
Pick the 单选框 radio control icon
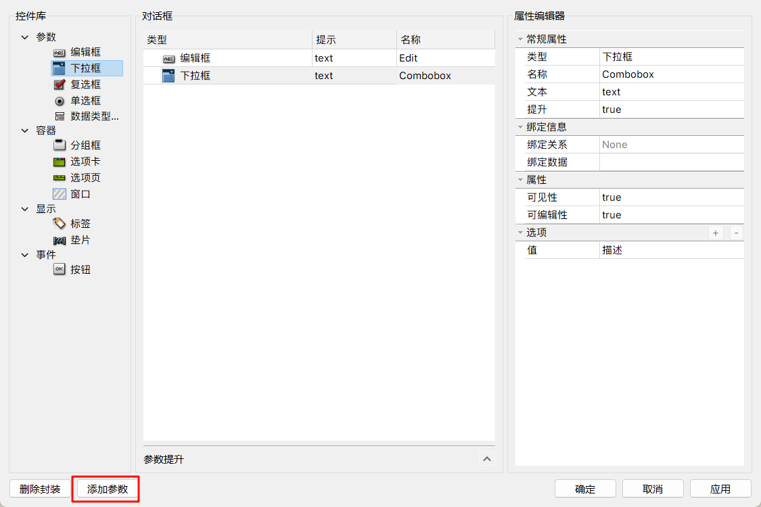pyautogui.click(x=60, y=101)
